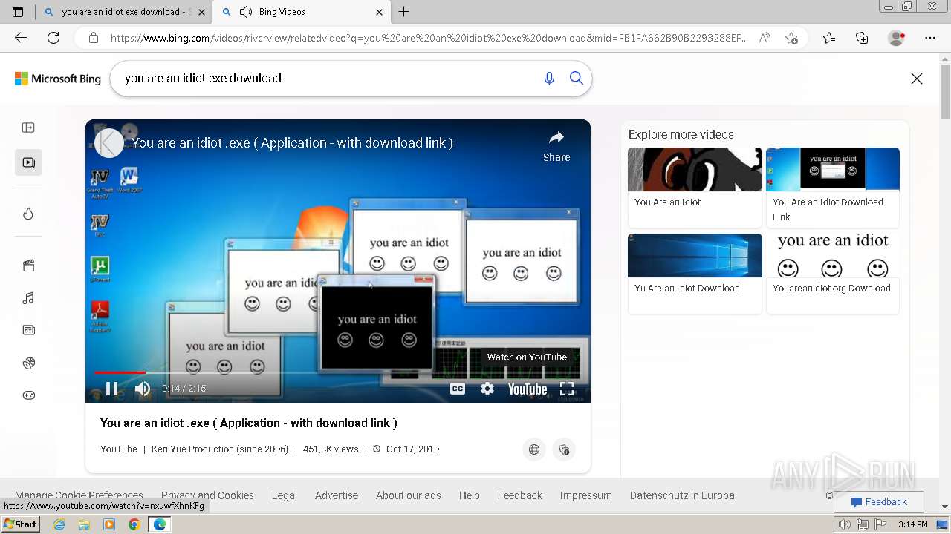Screen dimensions: 951x534
Task: Close the Bing Videos tab
Action: (x=379, y=12)
